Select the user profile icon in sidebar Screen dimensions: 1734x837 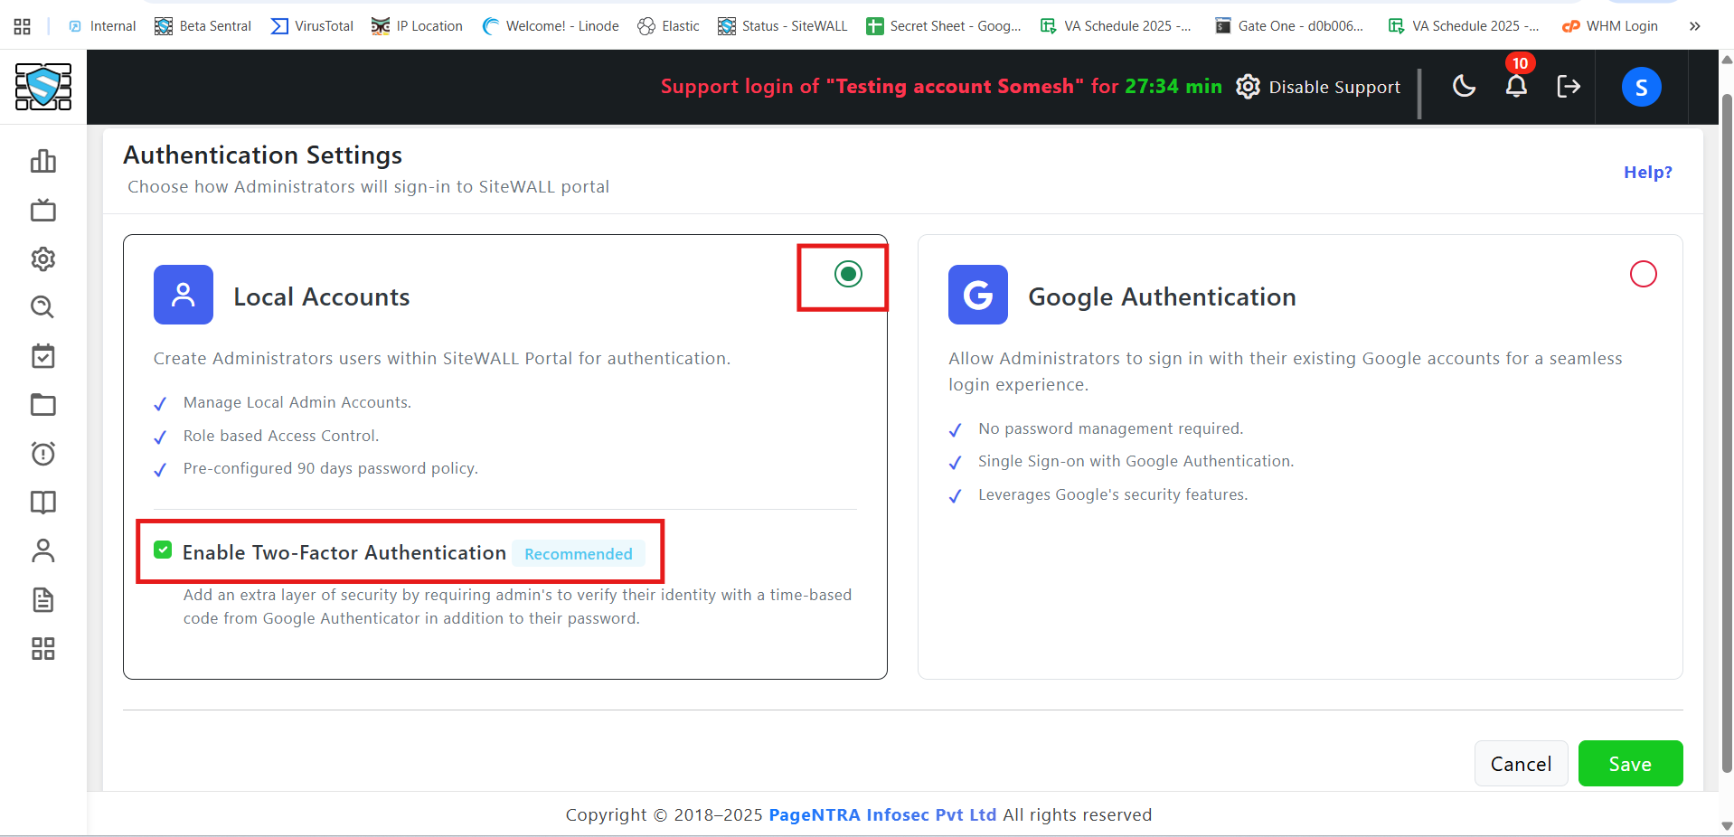[x=42, y=551]
